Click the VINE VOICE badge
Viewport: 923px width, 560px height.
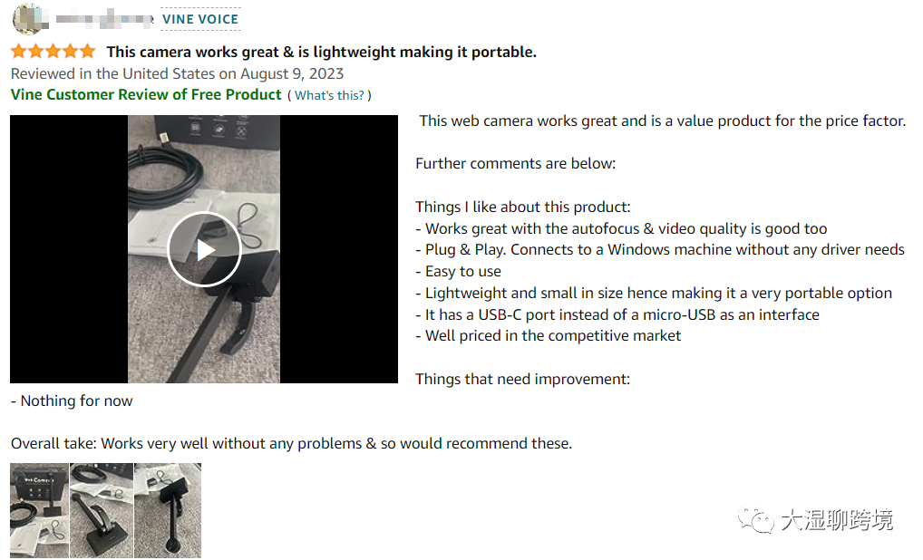pyautogui.click(x=200, y=19)
